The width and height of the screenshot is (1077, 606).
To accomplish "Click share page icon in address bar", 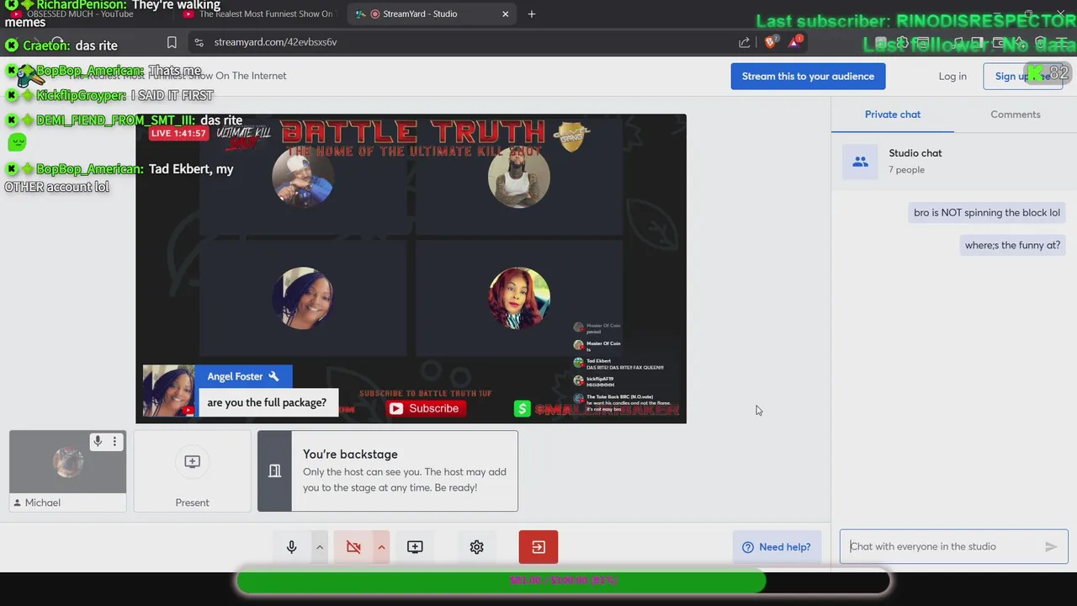I will (x=744, y=42).
